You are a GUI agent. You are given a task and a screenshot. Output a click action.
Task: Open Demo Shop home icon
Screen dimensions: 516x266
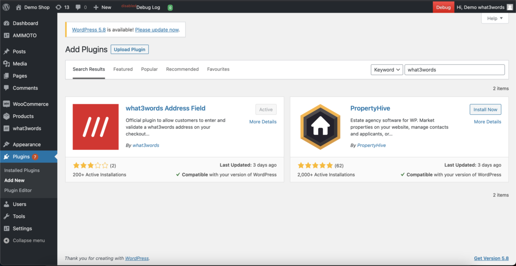point(18,7)
